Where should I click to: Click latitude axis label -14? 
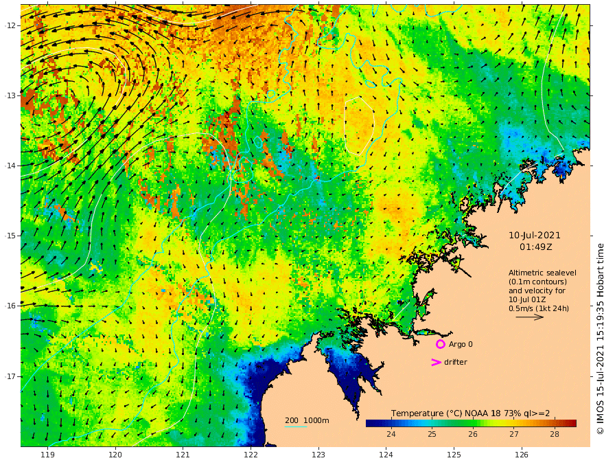[10, 166]
